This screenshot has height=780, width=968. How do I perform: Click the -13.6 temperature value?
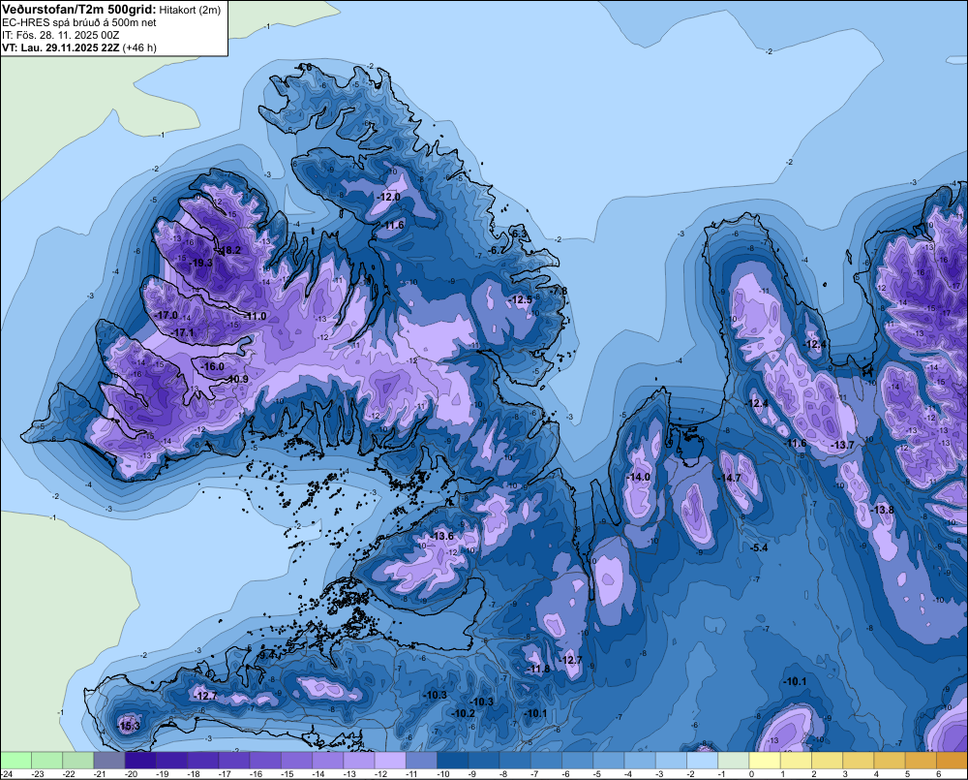coord(442,536)
